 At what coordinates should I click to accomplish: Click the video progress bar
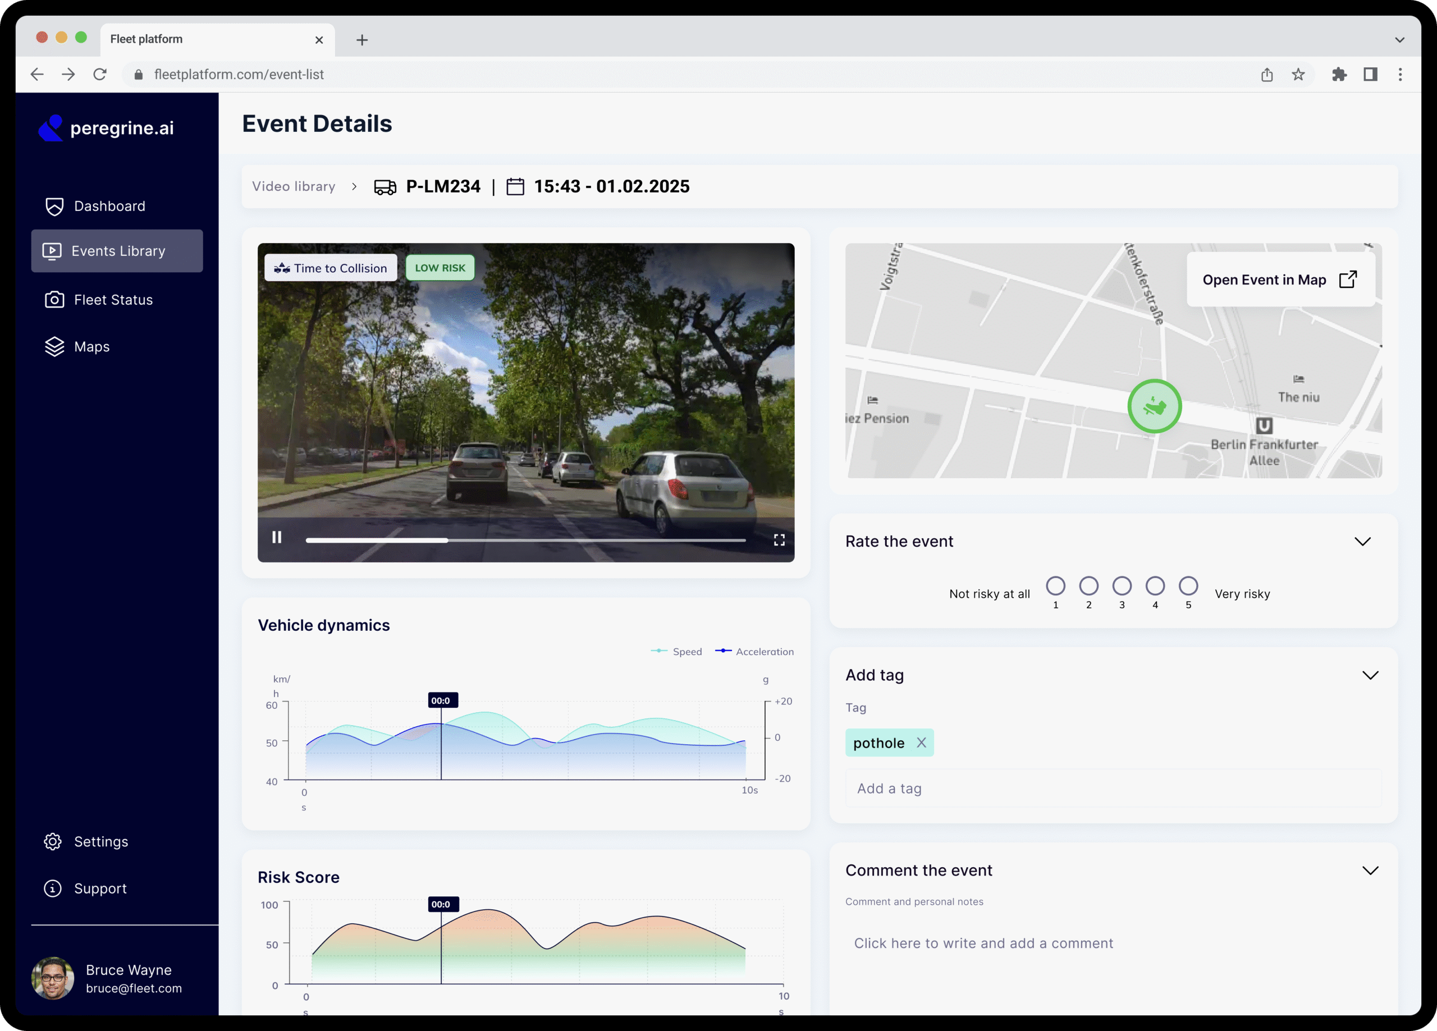[525, 540]
